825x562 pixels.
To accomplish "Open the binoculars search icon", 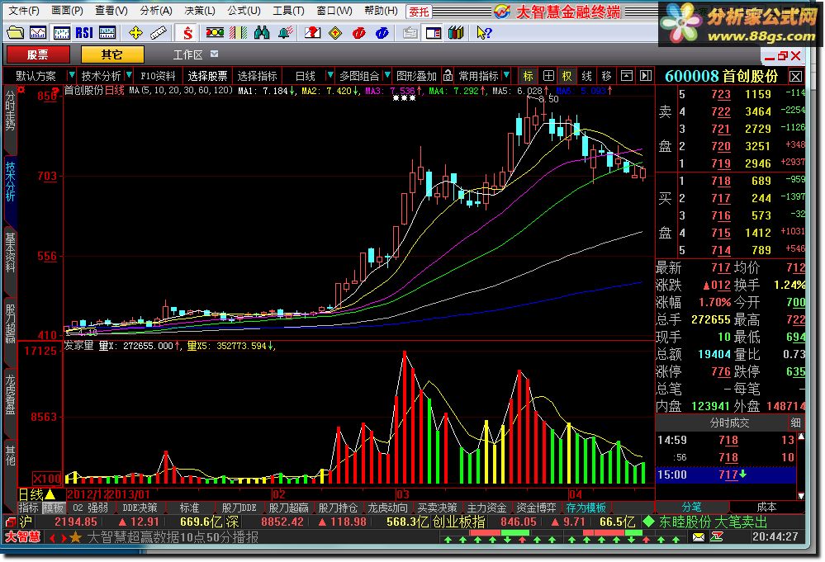I will (x=262, y=32).
